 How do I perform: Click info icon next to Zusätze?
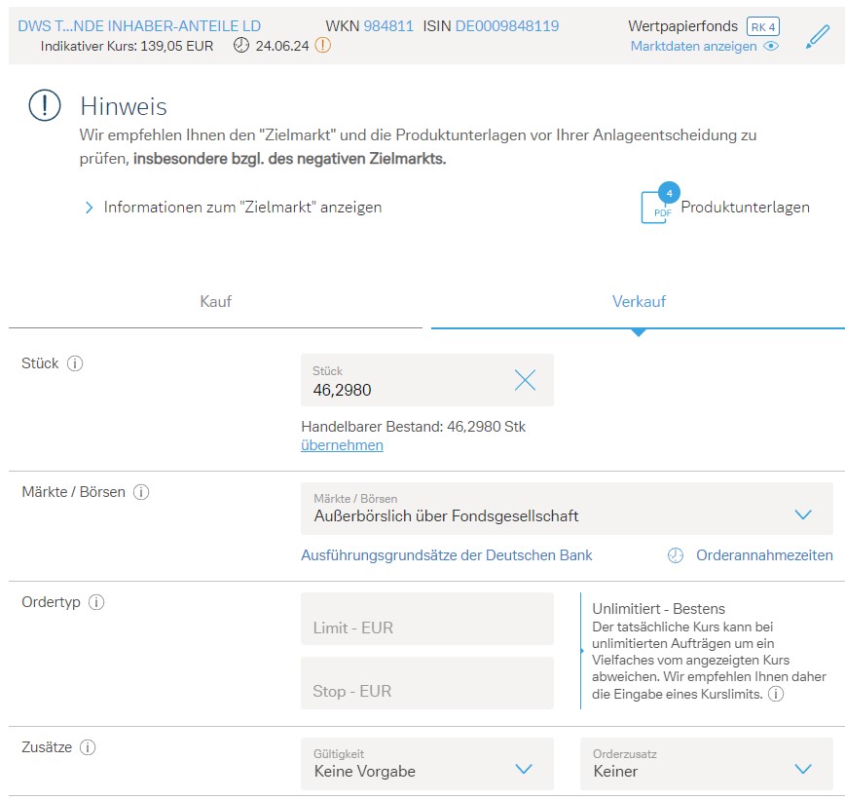click(88, 748)
